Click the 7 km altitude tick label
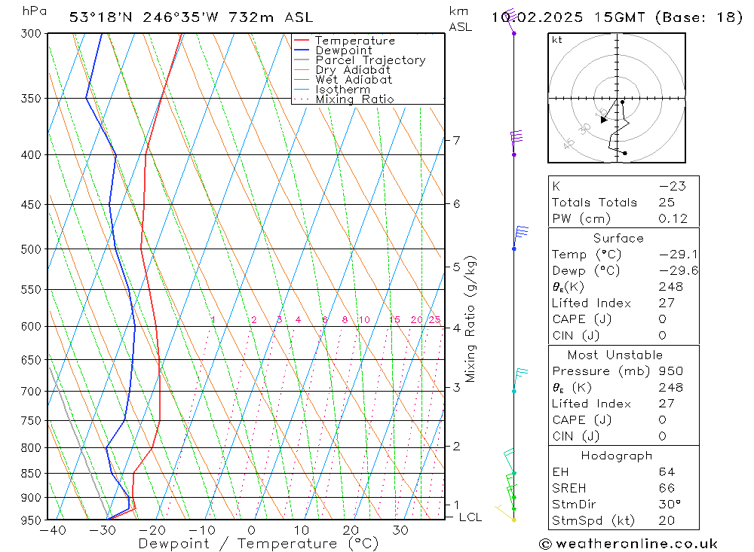The width and height of the screenshot is (754, 552). [456, 140]
